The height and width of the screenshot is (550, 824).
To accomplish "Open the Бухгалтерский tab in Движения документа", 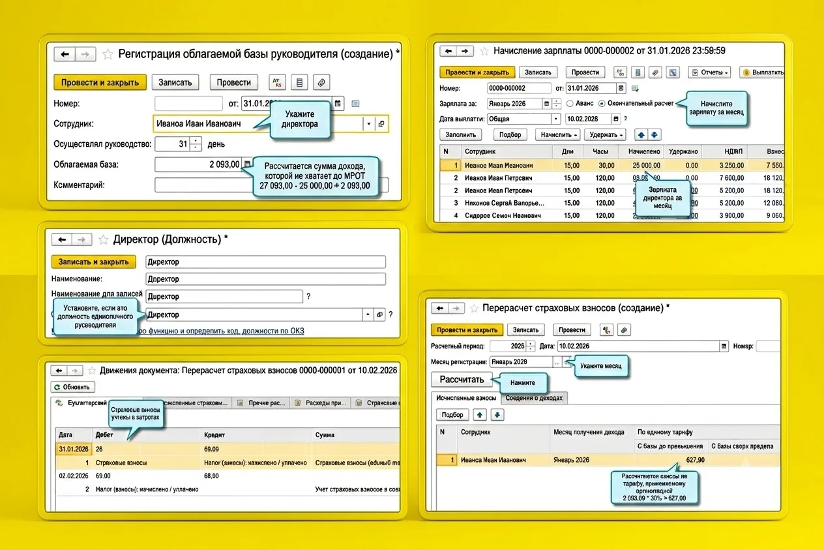I will click(x=83, y=403).
